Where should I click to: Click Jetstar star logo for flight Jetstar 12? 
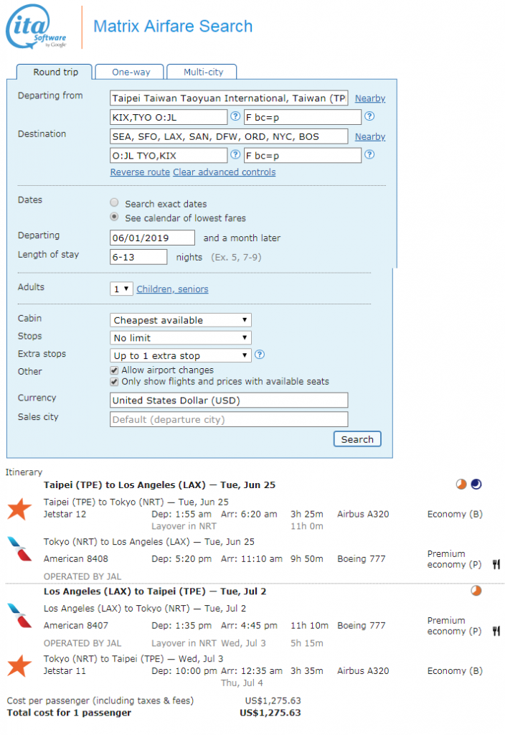point(19,509)
